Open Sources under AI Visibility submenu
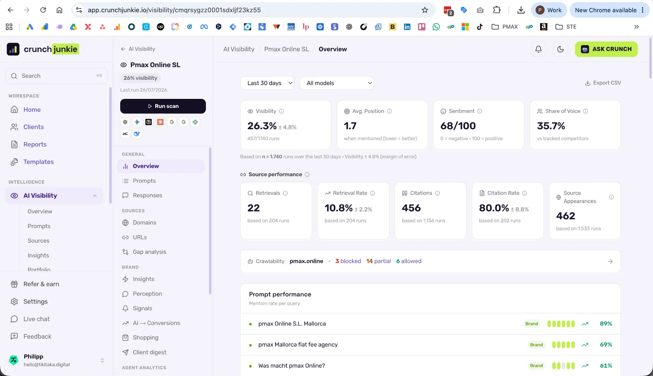The image size is (653, 376). (39, 241)
